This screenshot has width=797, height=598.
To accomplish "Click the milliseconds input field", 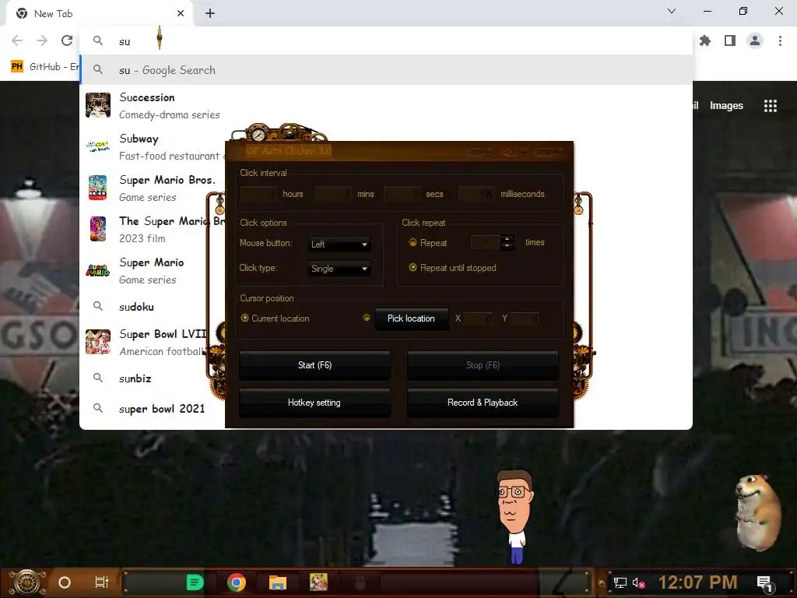I will tap(477, 194).
